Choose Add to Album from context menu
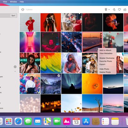 pos(105,50)
